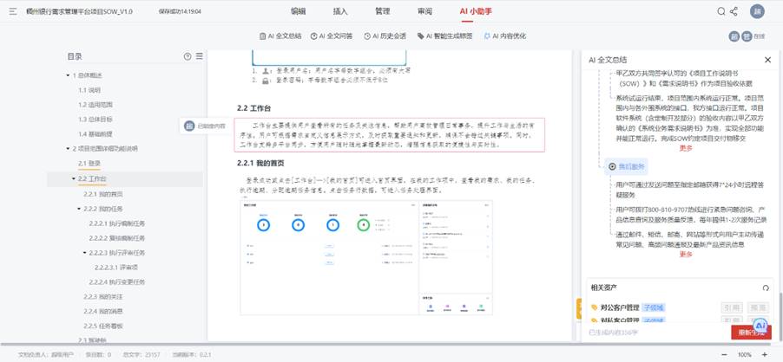Open 2.2.4 我的消息 in outline
Screen dimensions: 783x362
pyautogui.click(x=103, y=311)
